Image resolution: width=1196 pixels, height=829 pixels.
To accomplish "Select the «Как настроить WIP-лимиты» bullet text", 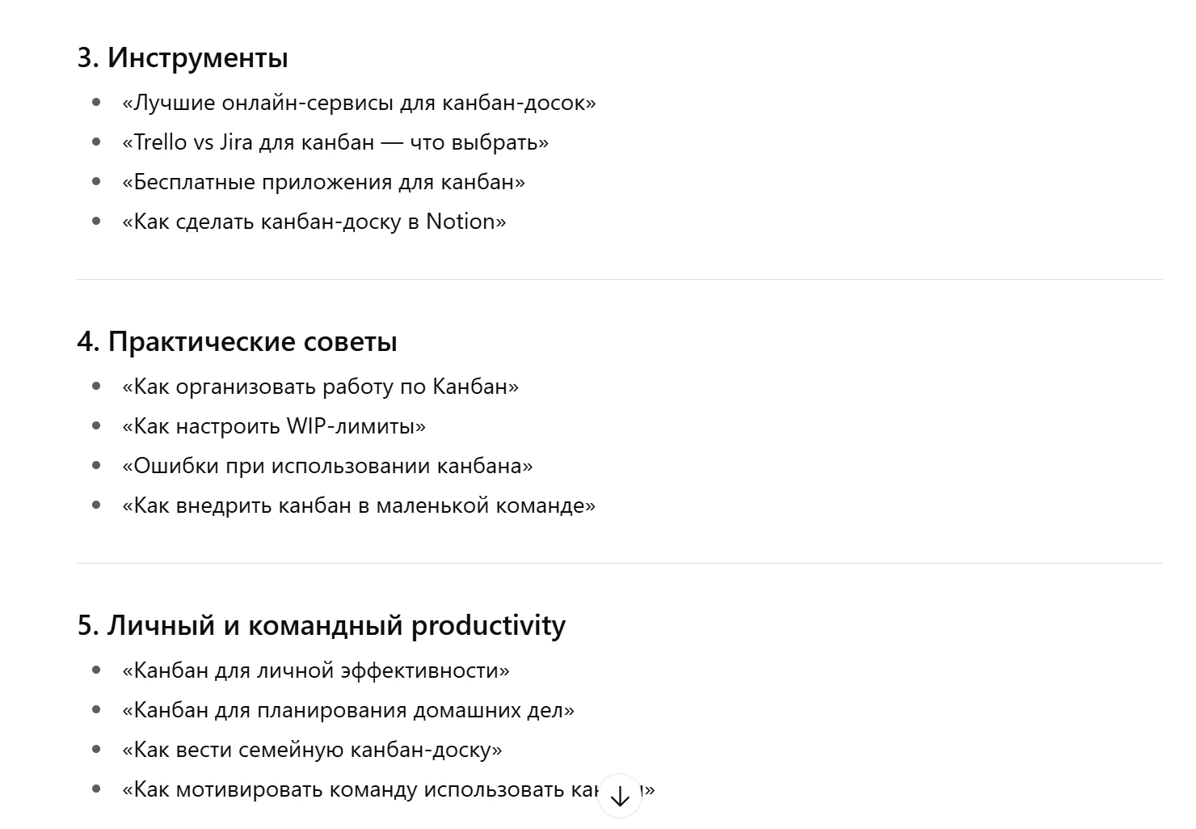I will coord(273,426).
